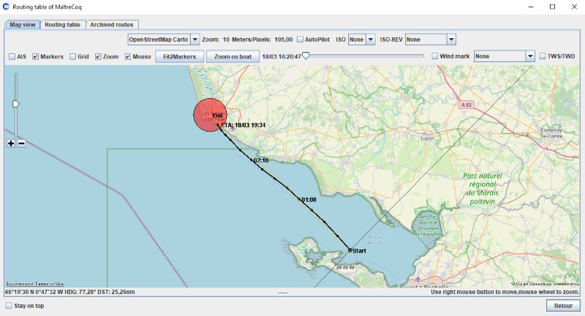The image size is (585, 316).
Task: Click the route time slider handle
Action: (x=306, y=56)
